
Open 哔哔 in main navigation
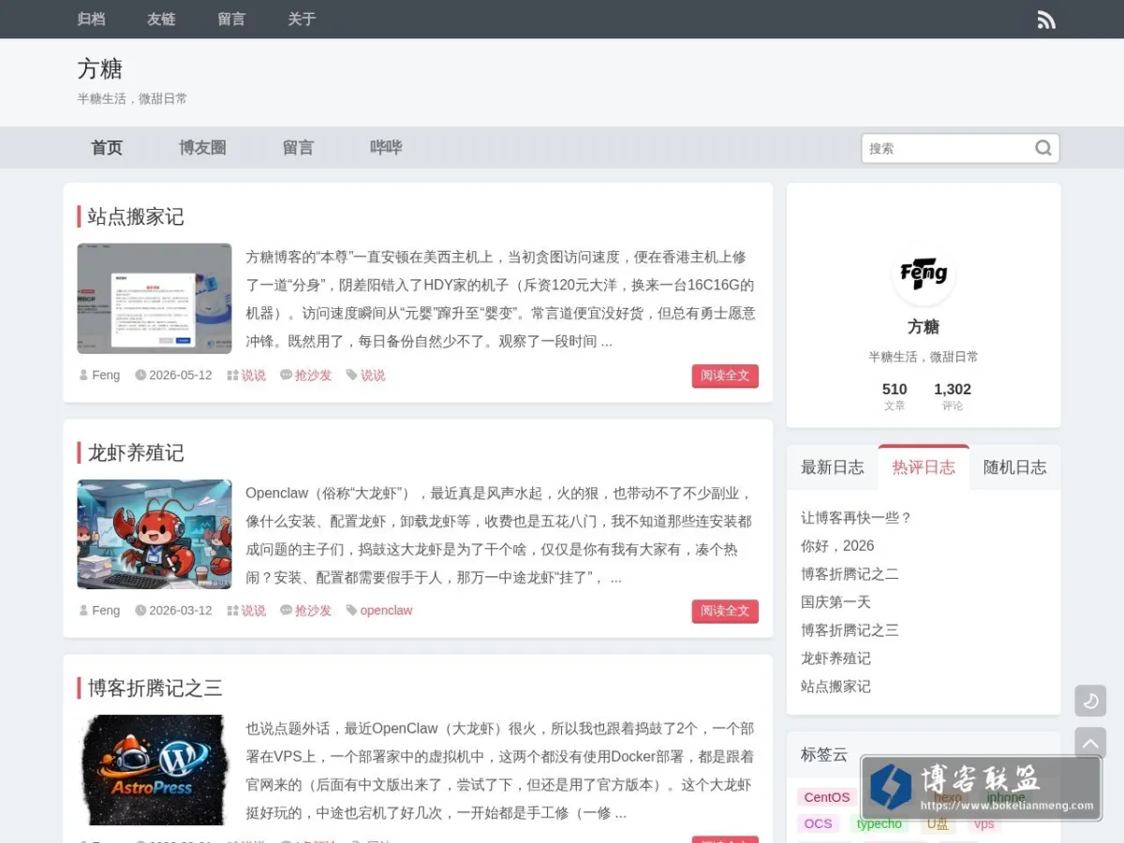click(x=386, y=147)
